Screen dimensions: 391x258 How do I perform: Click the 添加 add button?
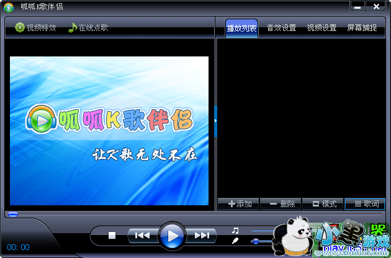238,204
